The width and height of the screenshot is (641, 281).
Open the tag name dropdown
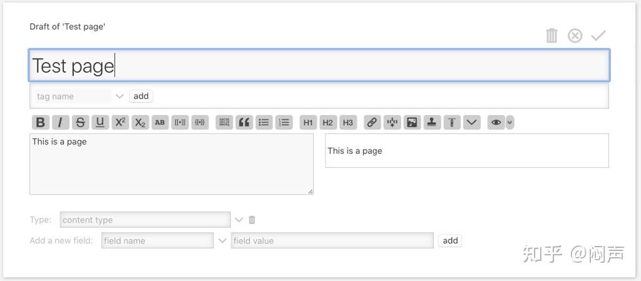coord(120,96)
